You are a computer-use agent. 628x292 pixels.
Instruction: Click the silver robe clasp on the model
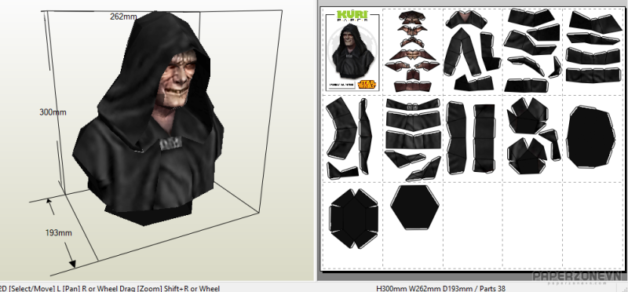coord(171,143)
